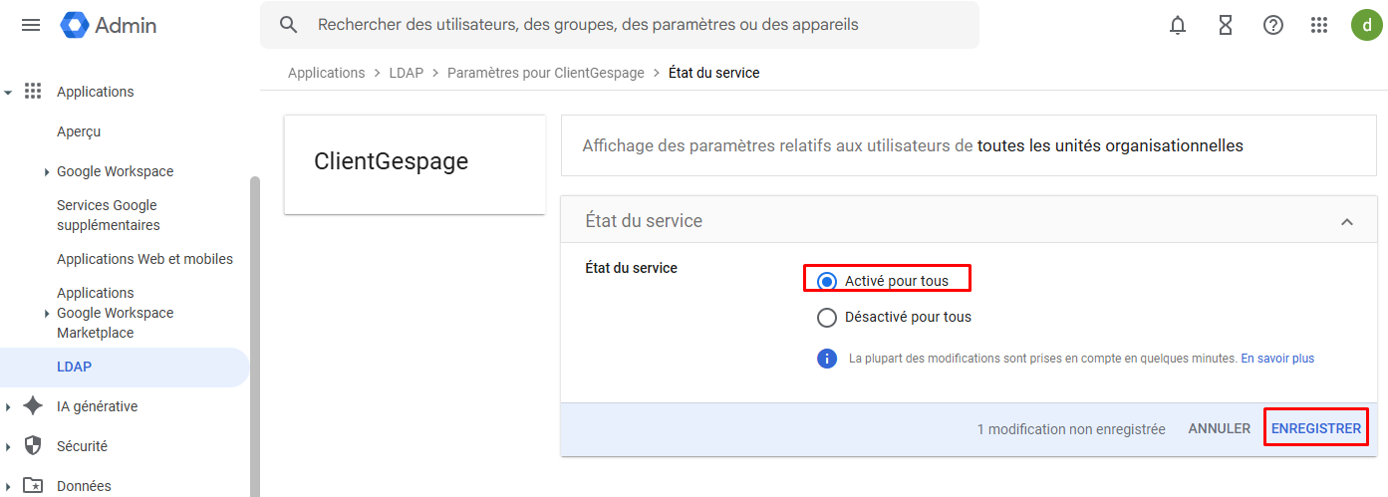
Task: Click the IA générative sparkle icon
Action: (x=33, y=406)
